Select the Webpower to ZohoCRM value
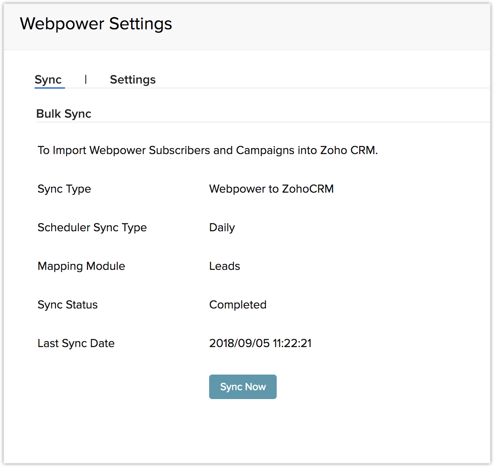The width and height of the screenshot is (494, 467). (x=271, y=189)
